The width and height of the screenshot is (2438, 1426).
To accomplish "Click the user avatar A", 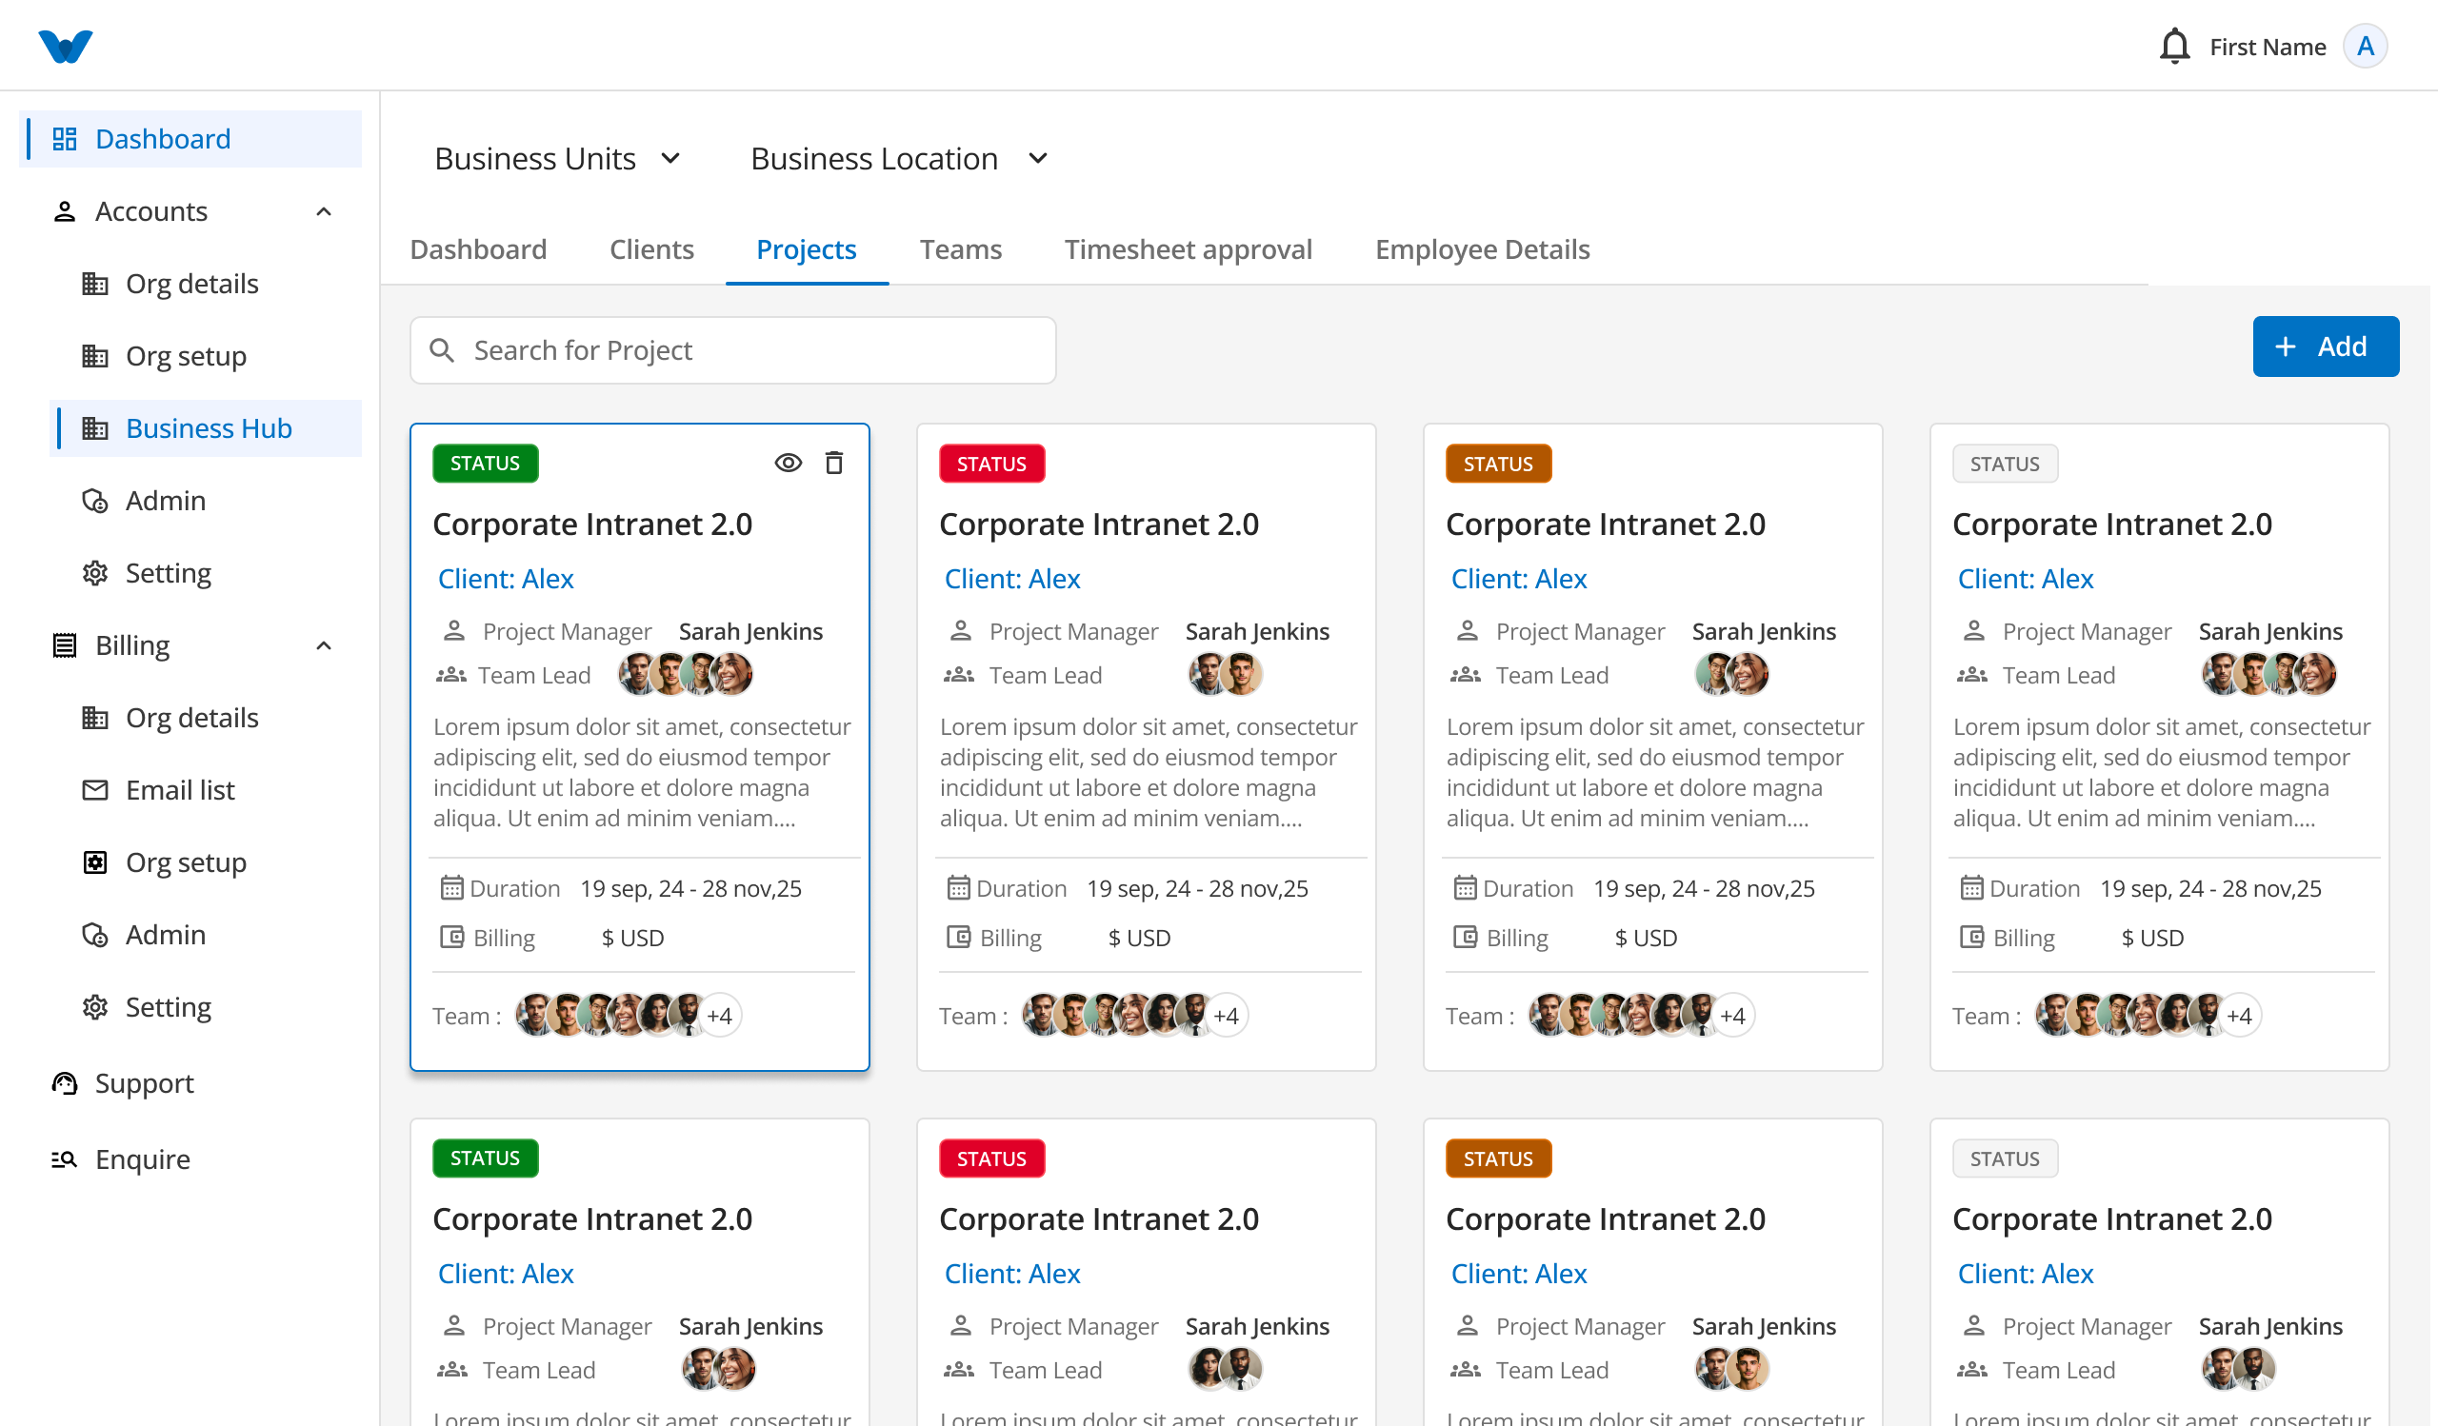I will (2365, 47).
